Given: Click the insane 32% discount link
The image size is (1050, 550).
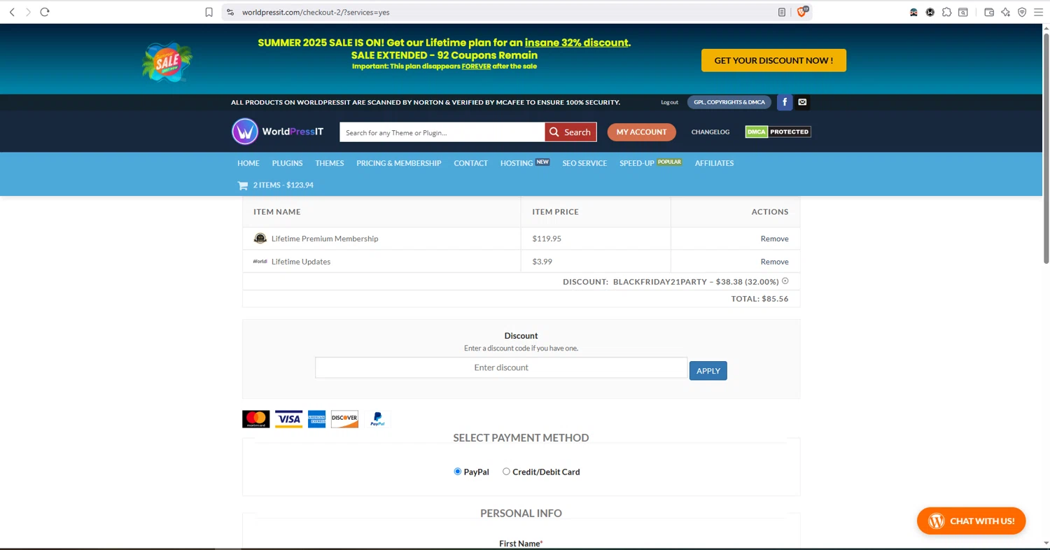Looking at the screenshot, I should pyautogui.click(x=577, y=43).
